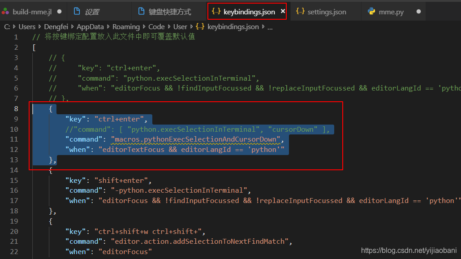
Task: Open the User folder breadcrumb dropdown
Action: pos(180,26)
